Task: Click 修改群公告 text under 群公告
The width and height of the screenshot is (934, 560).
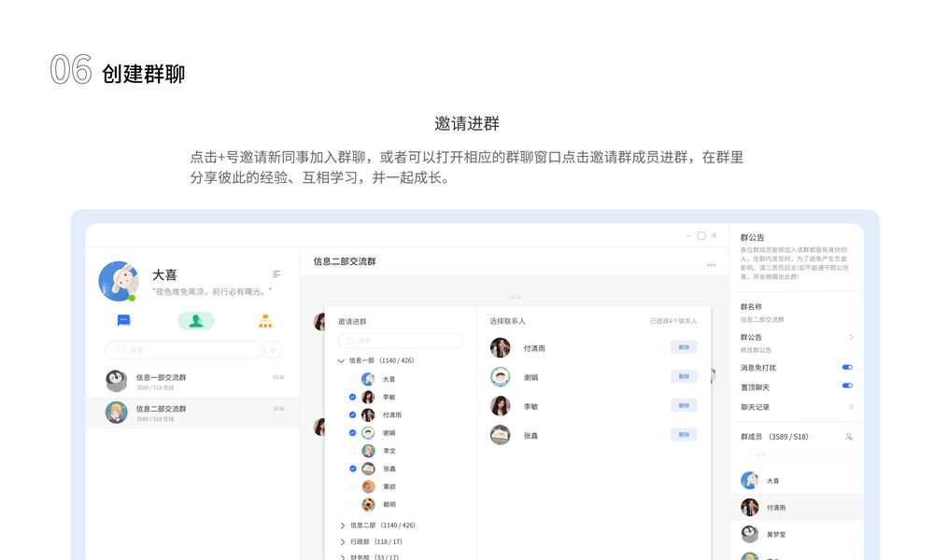Action: point(756,350)
